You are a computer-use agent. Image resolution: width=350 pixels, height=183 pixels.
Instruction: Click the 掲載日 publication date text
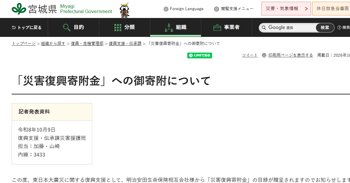coord(334,55)
